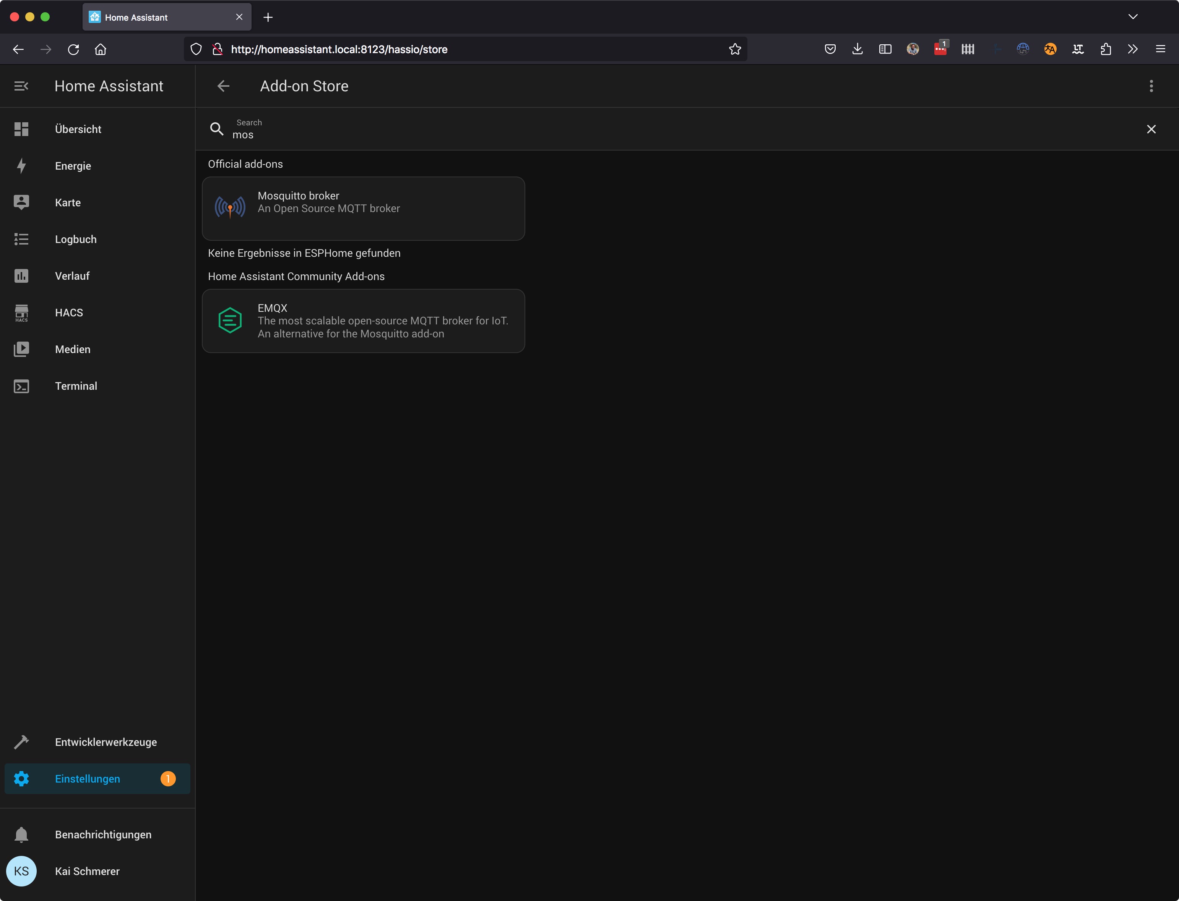Screen dimensions: 1179x901
Task: Open the Mosquitto broker add-on card
Action: coord(363,208)
